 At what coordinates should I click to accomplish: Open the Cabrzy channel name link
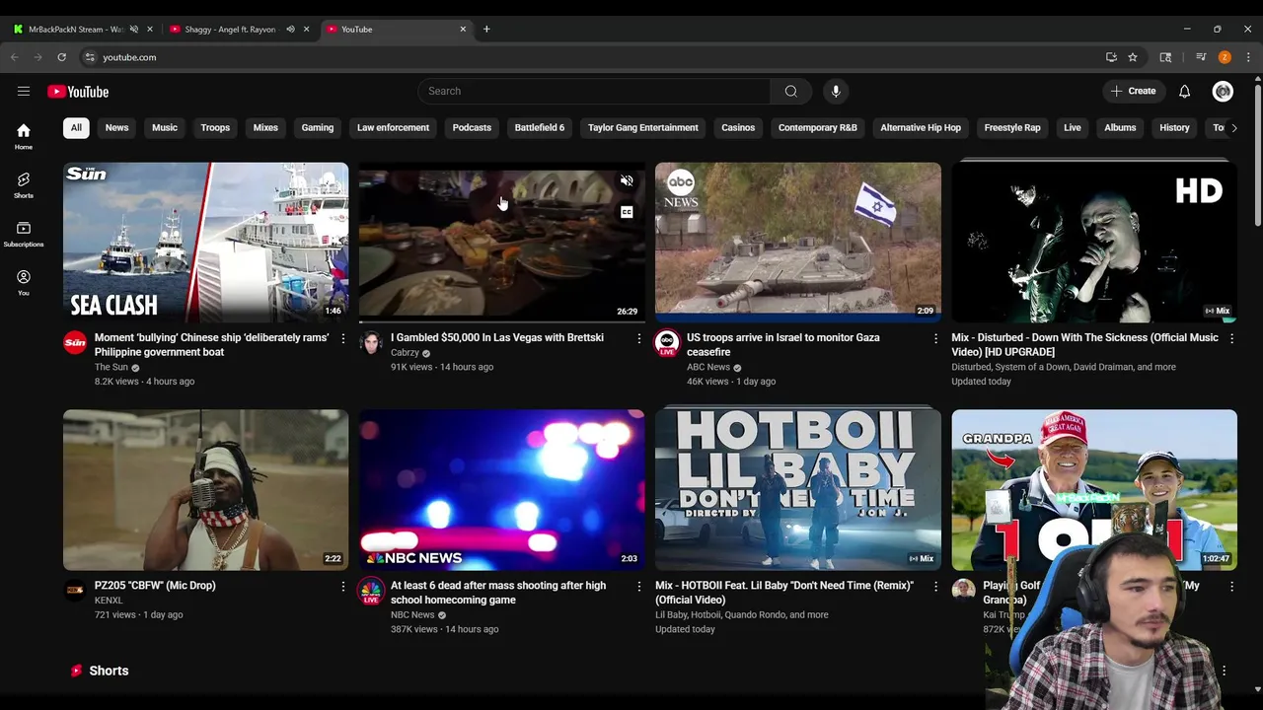(x=405, y=353)
